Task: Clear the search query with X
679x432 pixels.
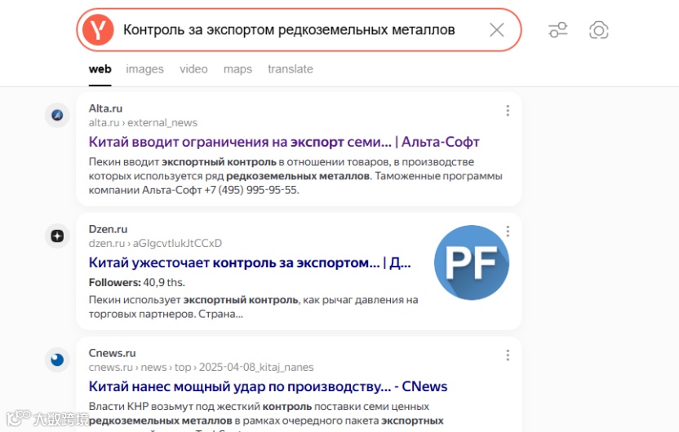Action: 497,30
